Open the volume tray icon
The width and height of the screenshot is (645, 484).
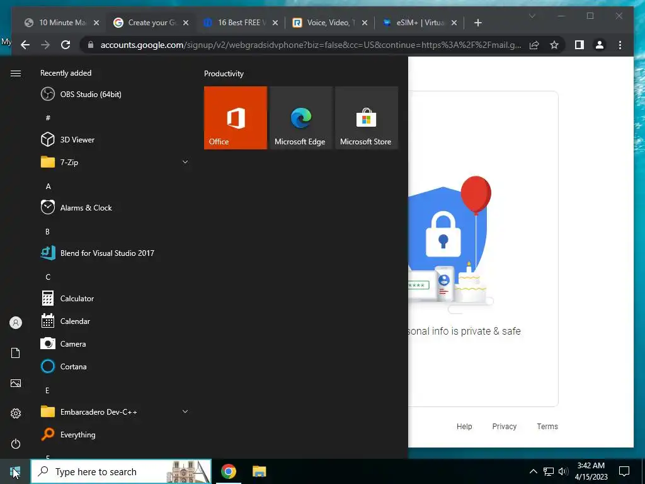pos(563,471)
